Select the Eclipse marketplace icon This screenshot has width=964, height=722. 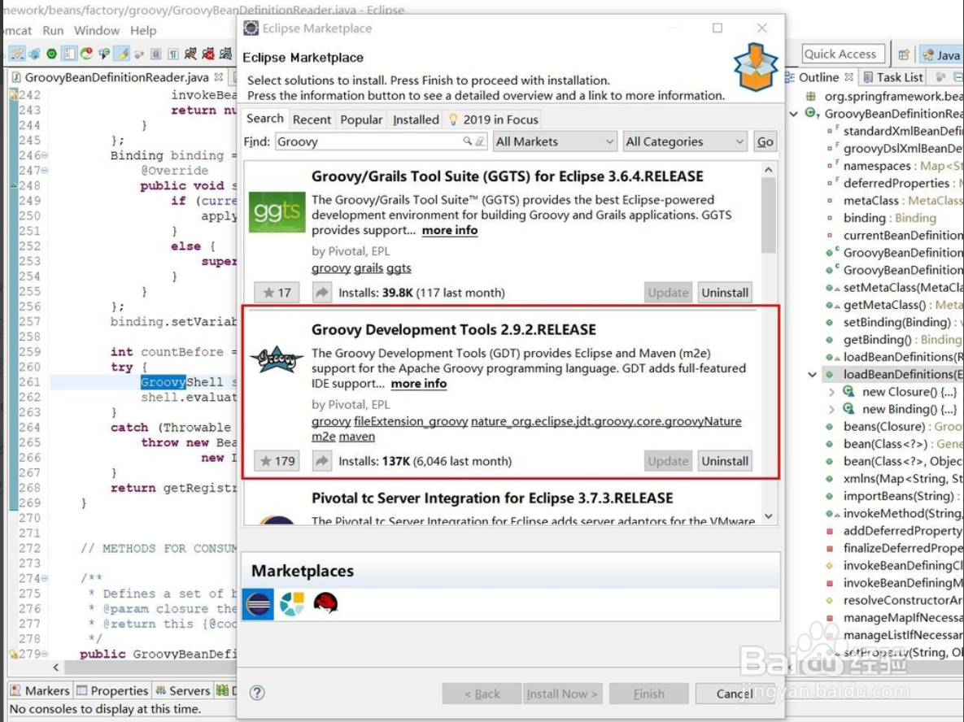pyautogui.click(x=258, y=604)
